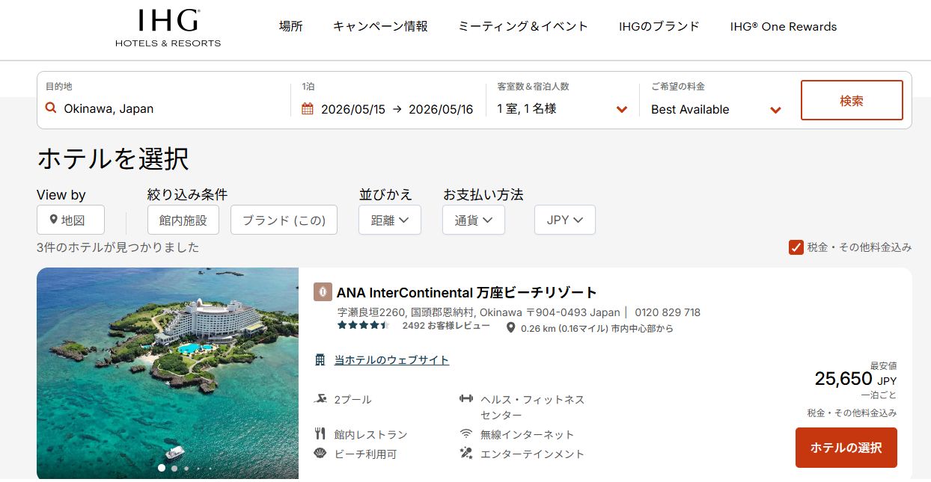
Task: Click the map pin icon in 地図 button
Action: 53,220
